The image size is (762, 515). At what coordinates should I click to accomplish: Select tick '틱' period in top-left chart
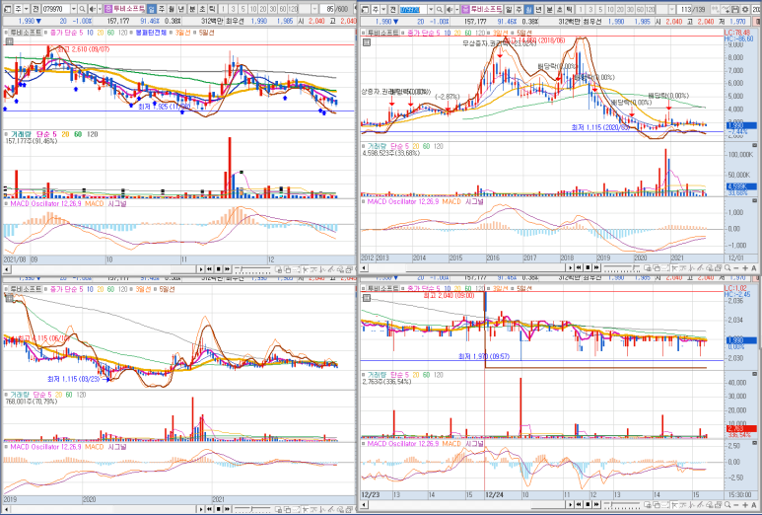point(212,9)
